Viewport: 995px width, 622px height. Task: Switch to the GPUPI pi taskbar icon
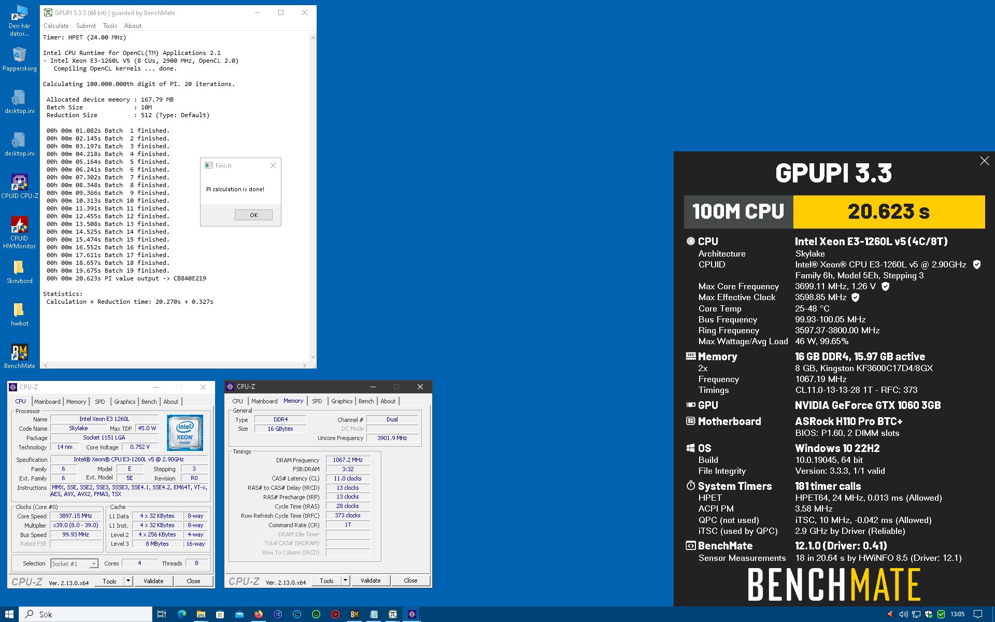[x=393, y=614]
